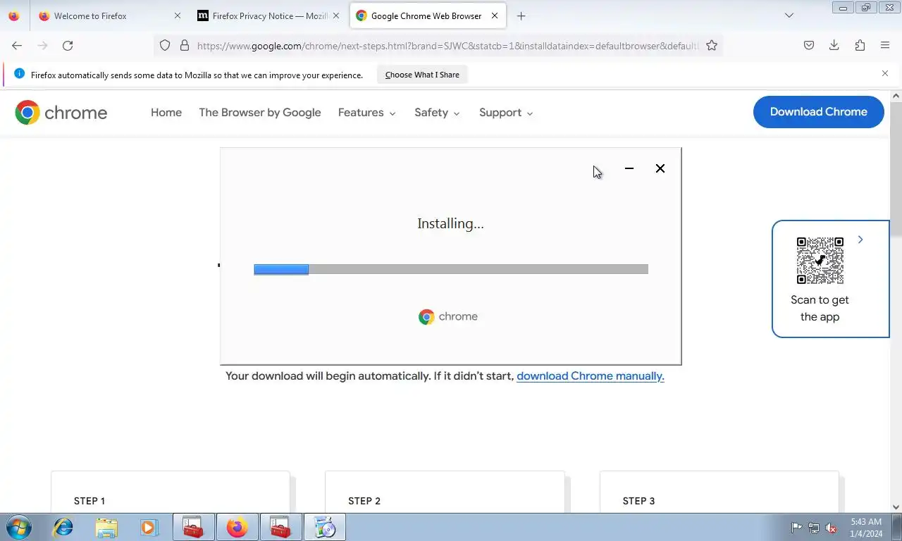Open the Save to Pocket icon
This screenshot has height=541, width=902.
click(809, 46)
